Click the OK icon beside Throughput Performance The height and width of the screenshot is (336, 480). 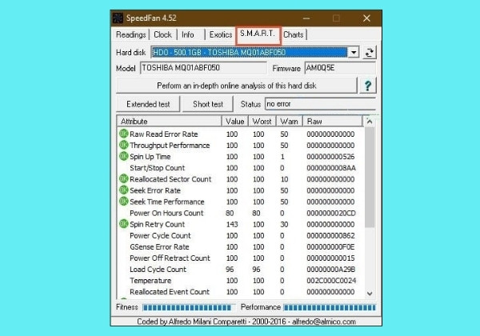[x=124, y=145]
